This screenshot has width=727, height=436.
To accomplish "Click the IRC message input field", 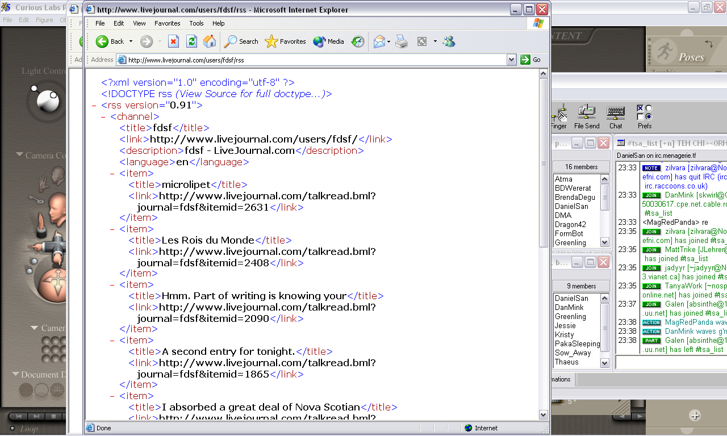I will pos(671,362).
